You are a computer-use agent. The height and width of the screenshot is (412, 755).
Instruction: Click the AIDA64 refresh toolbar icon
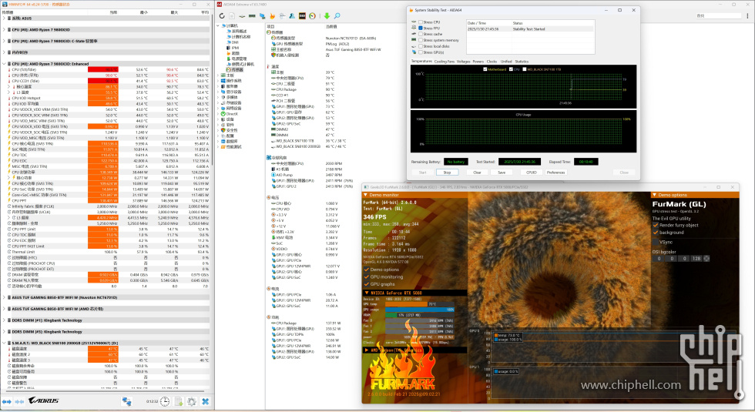tap(222, 16)
